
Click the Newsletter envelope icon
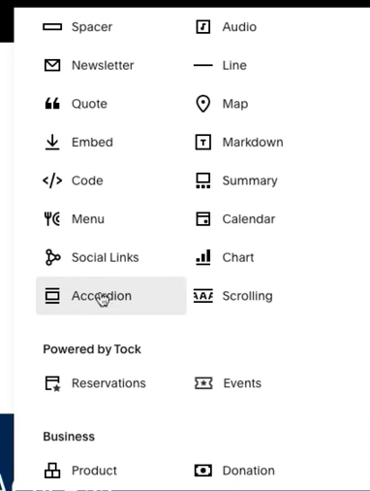tap(52, 65)
